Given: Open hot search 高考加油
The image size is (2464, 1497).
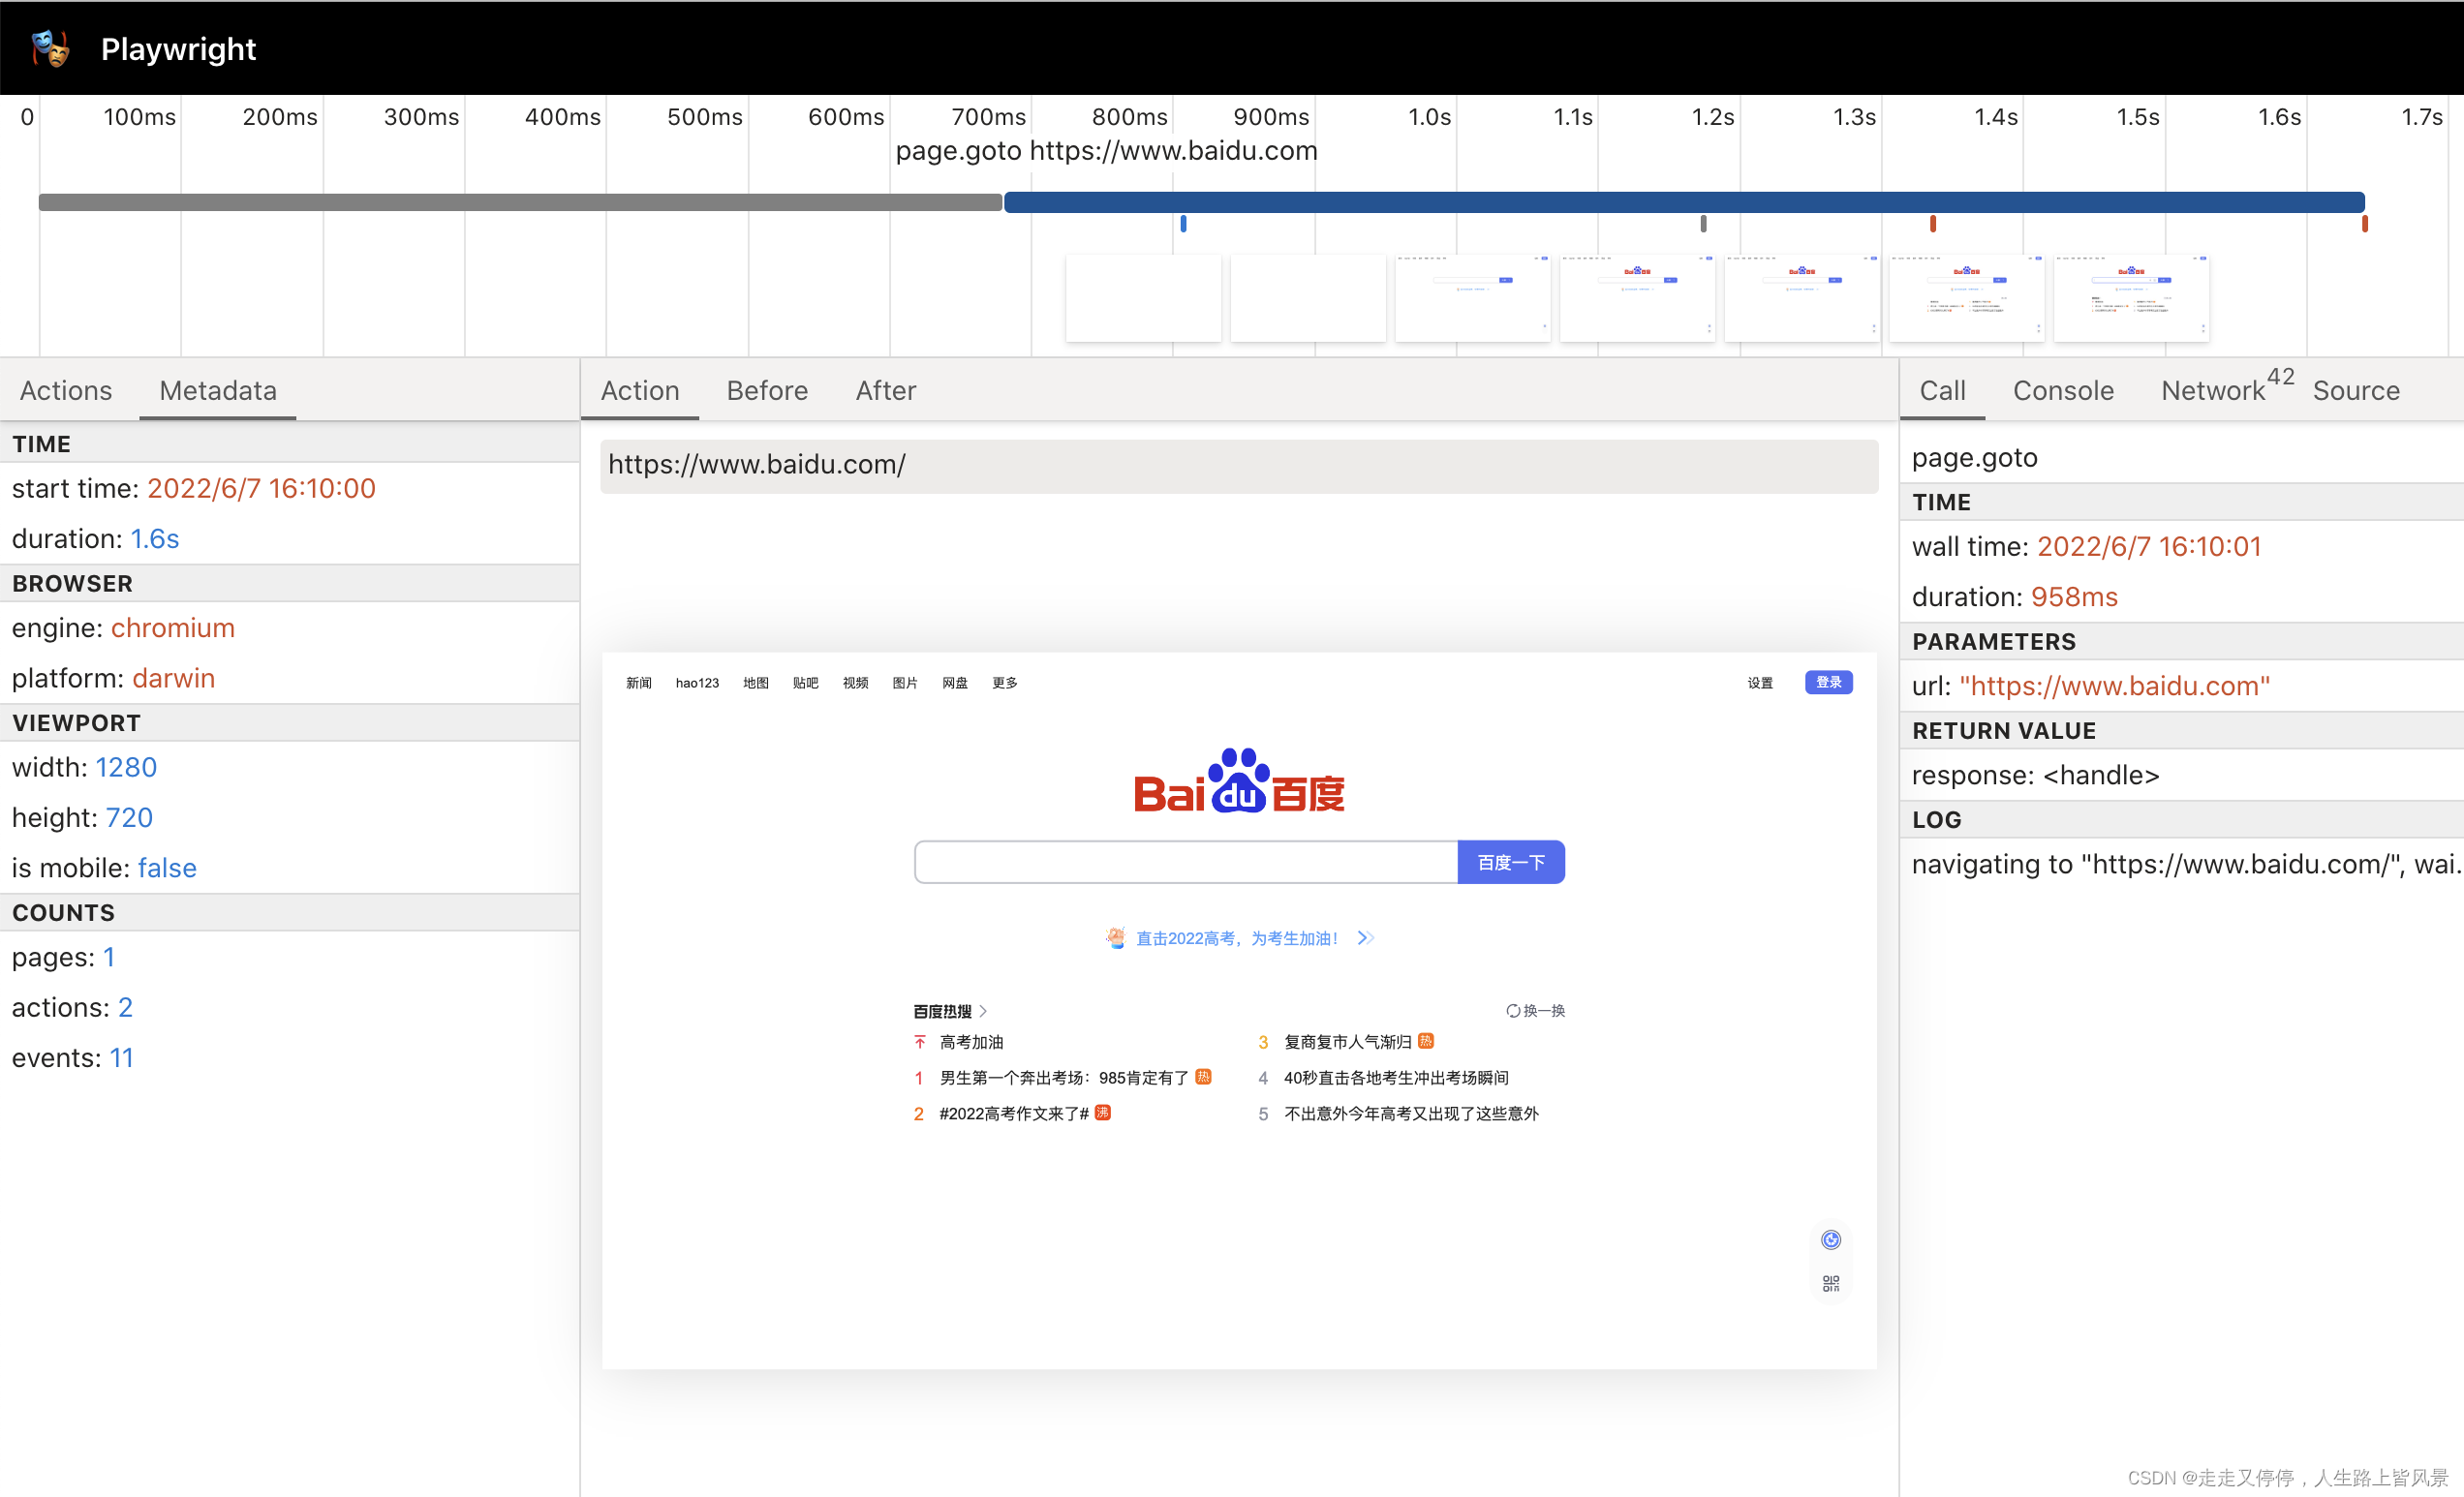Looking at the screenshot, I should point(971,1042).
